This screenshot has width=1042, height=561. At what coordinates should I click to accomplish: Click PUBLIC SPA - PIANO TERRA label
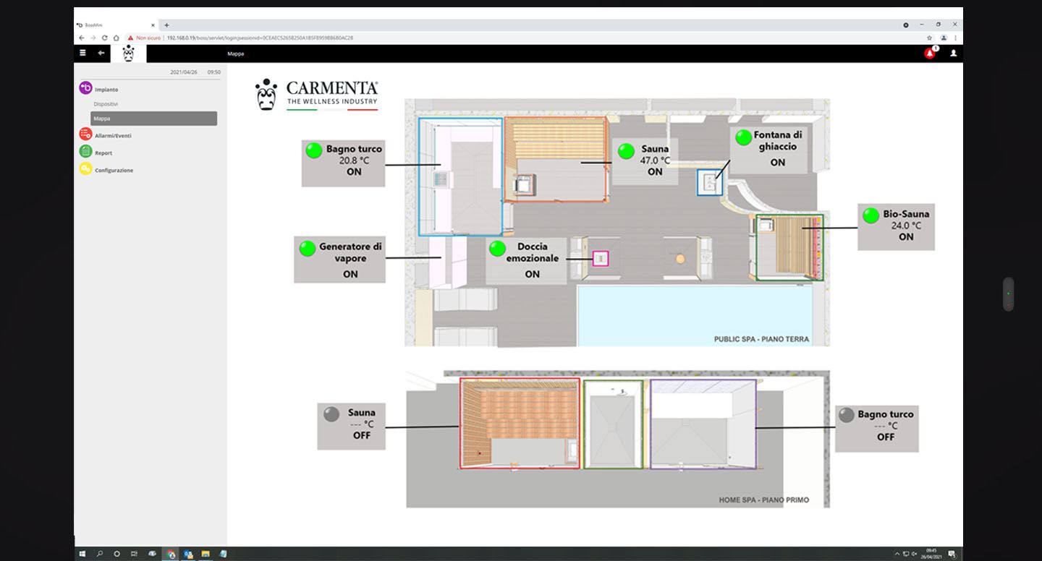tap(761, 339)
